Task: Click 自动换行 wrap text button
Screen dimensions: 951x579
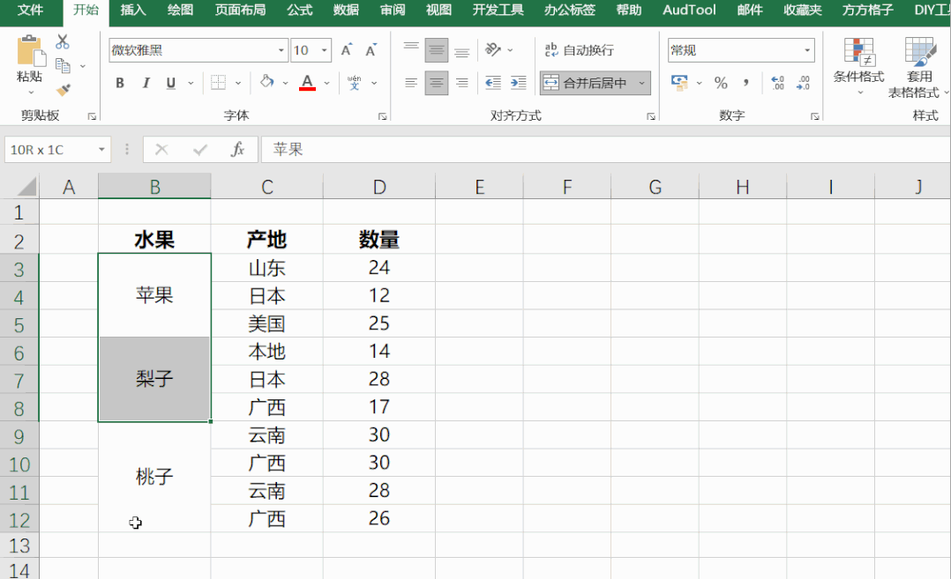Action: click(x=580, y=50)
